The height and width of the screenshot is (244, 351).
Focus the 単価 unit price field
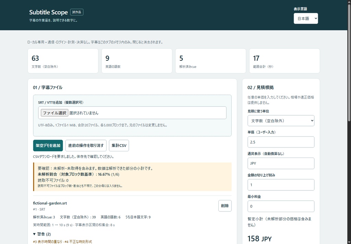[281, 142]
